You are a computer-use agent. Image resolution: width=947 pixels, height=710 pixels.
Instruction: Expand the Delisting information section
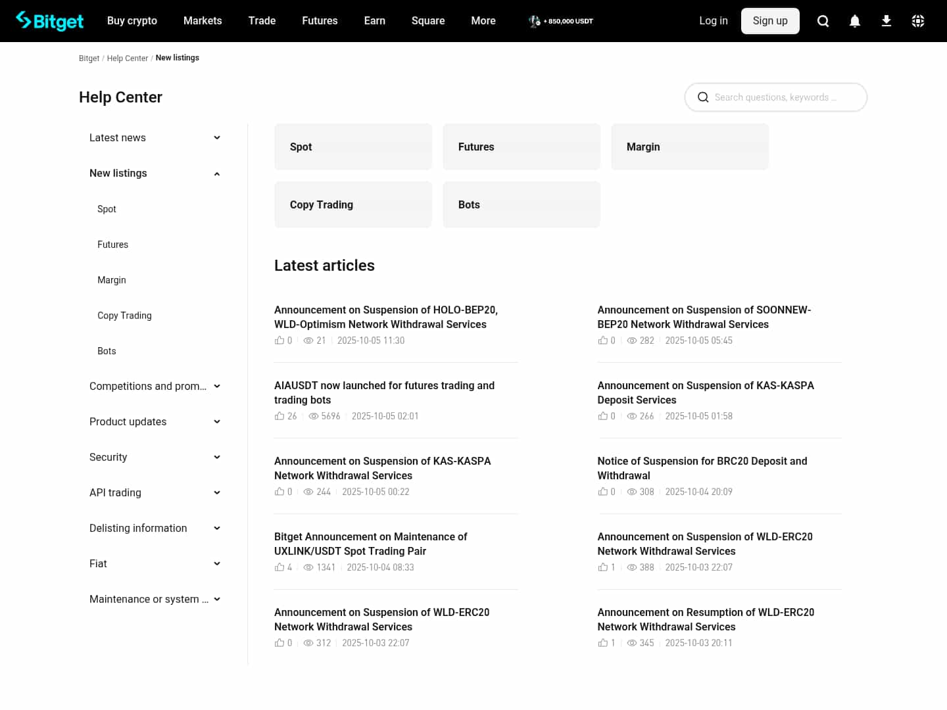click(x=217, y=528)
